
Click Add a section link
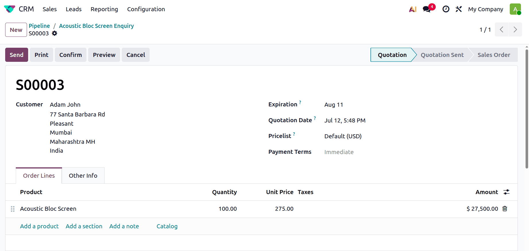(x=84, y=226)
